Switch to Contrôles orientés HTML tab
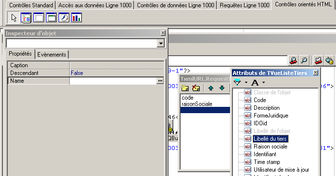336x176 pixels. 303,4
